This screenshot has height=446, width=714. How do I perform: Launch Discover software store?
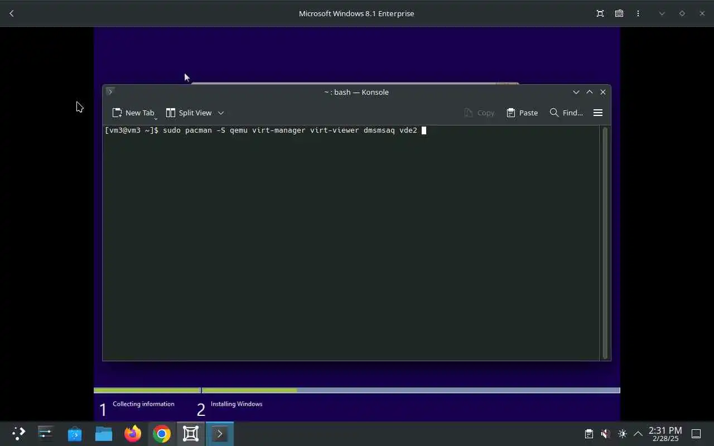point(75,434)
